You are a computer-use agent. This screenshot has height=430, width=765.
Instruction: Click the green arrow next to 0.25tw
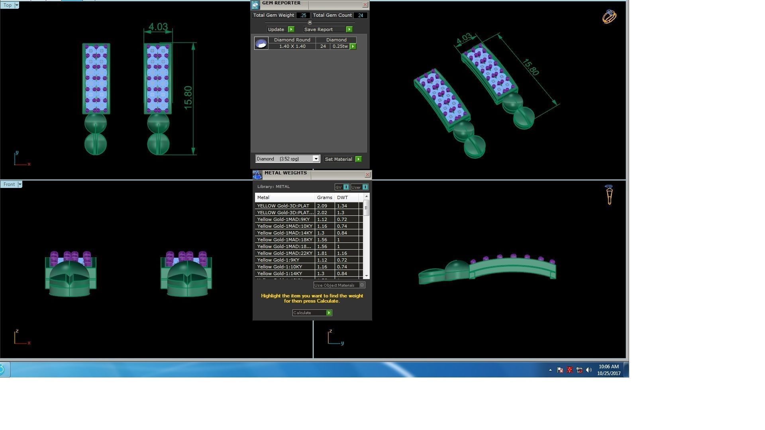point(353,47)
